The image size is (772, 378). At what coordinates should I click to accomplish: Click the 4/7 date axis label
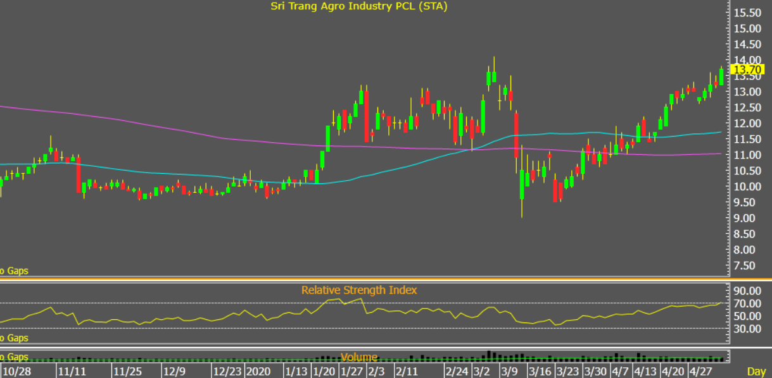[x=621, y=371]
